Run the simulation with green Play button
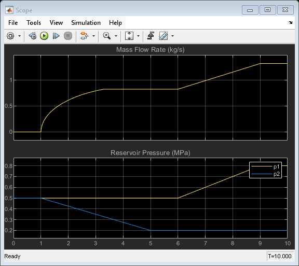The height and width of the screenshot is (266, 299). (44, 36)
